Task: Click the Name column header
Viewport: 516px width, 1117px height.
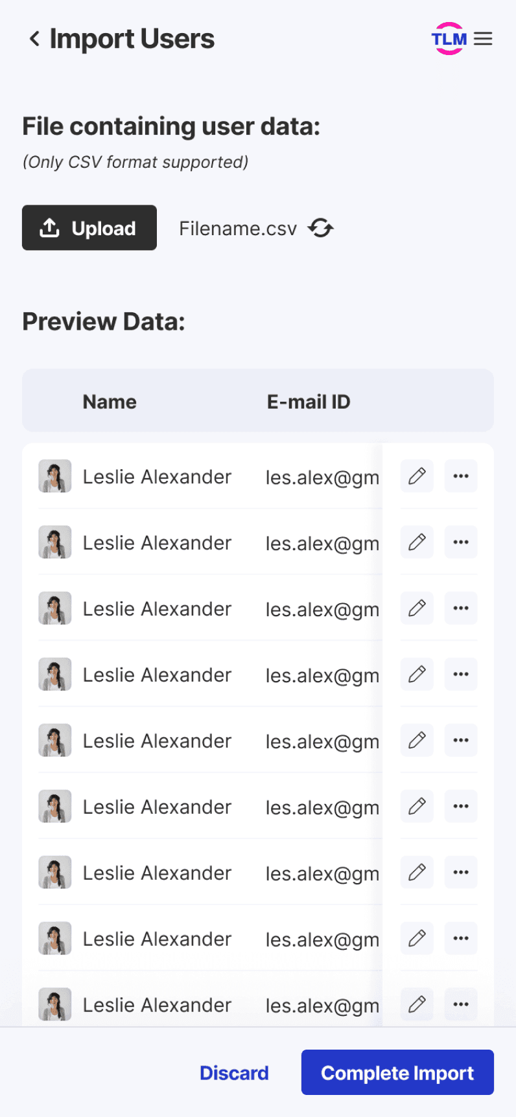Action: [110, 402]
